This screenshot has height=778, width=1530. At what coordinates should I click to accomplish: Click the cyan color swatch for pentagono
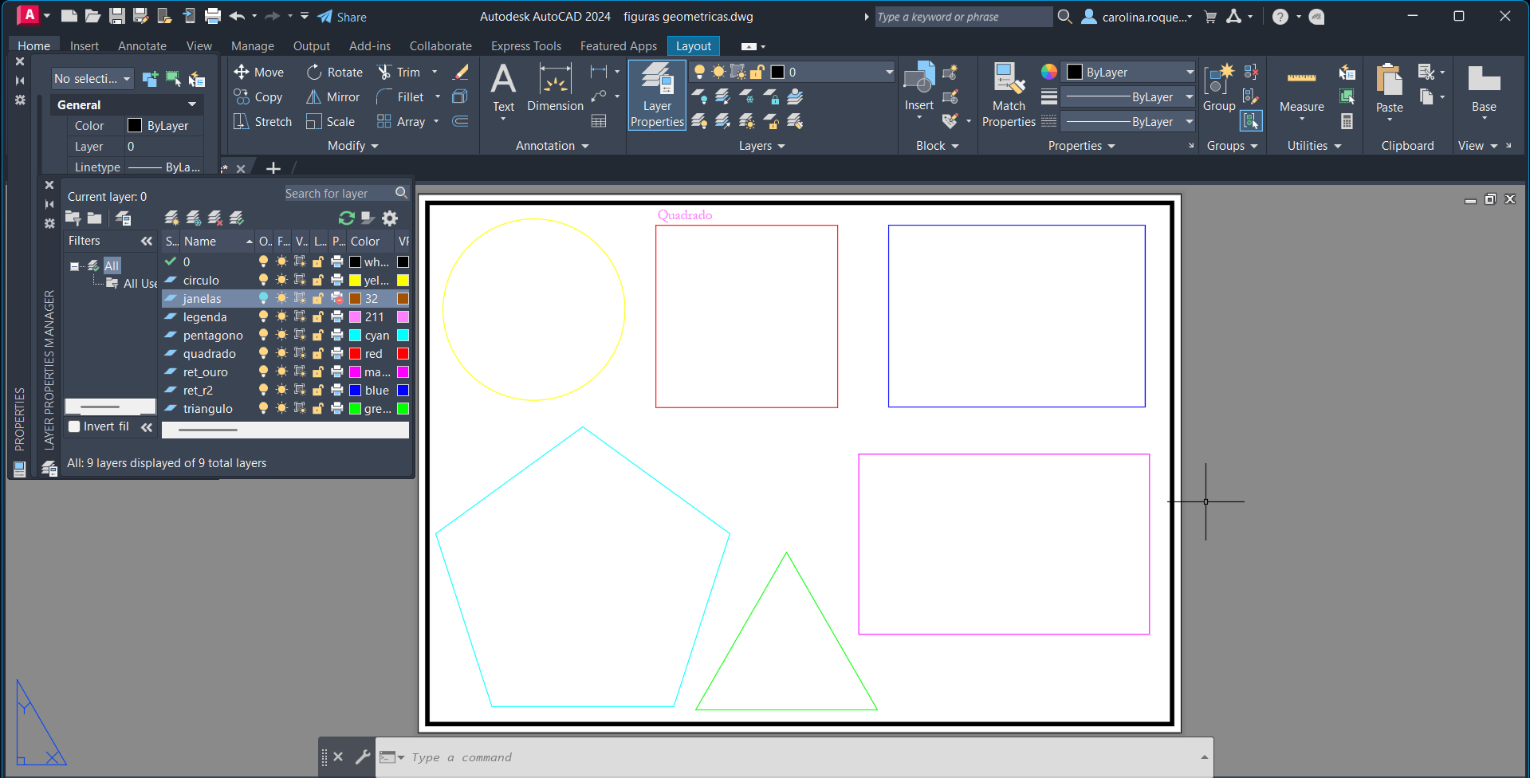point(356,336)
